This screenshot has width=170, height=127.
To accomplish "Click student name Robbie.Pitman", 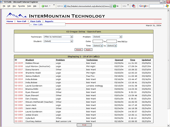I will 32,63.
